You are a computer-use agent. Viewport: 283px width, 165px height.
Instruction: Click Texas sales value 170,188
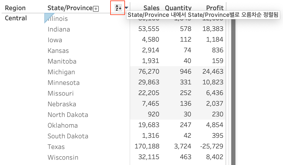147,146
